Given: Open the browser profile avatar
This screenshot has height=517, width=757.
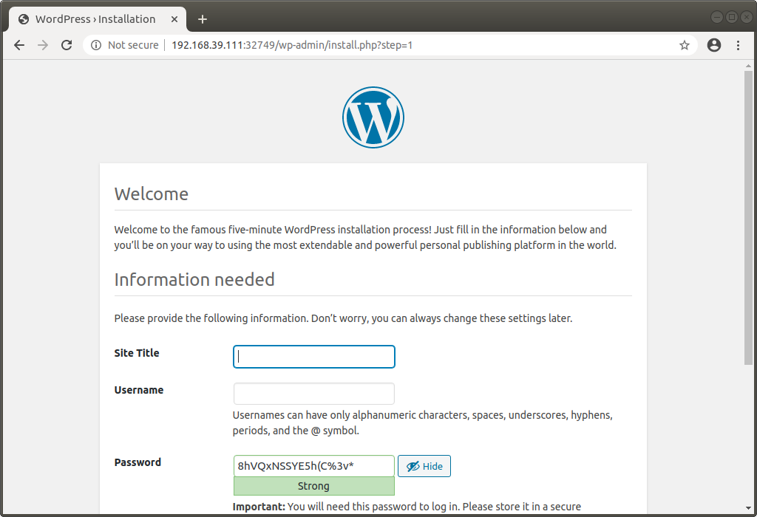Looking at the screenshot, I should pos(713,45).
